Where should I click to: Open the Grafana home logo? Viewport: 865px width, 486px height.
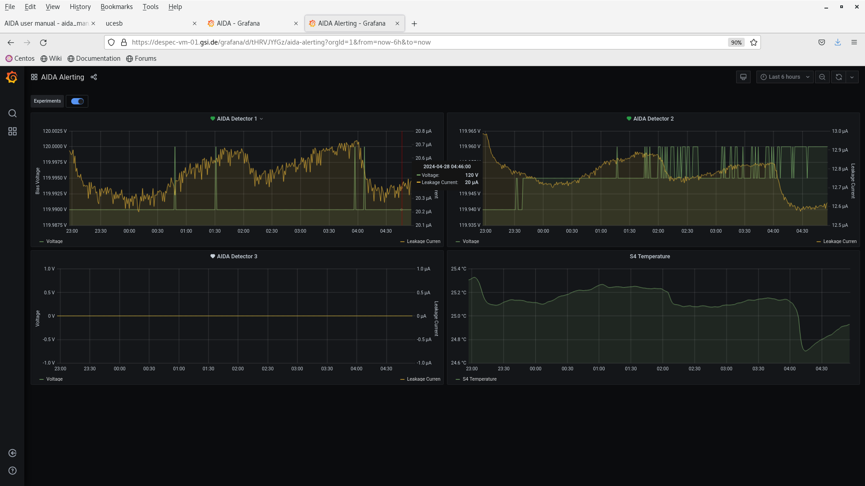coord(12,77)
